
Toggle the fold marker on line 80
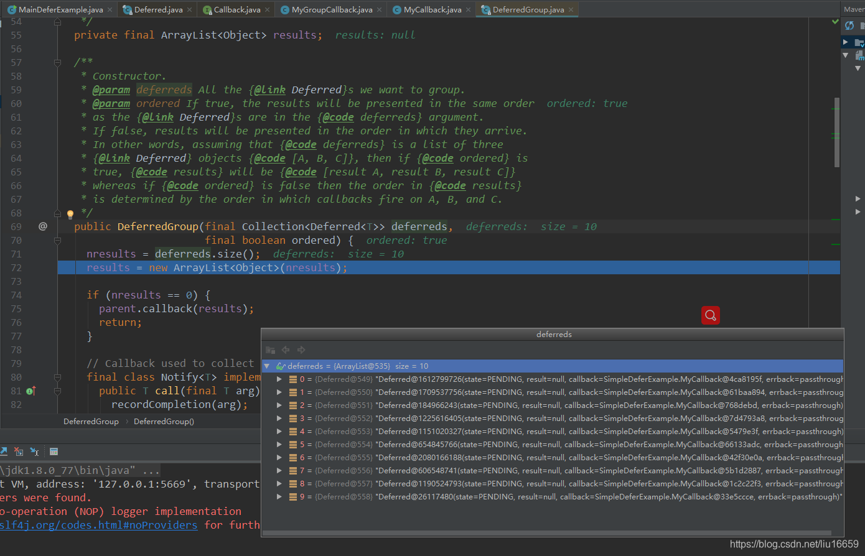[57, 377]
